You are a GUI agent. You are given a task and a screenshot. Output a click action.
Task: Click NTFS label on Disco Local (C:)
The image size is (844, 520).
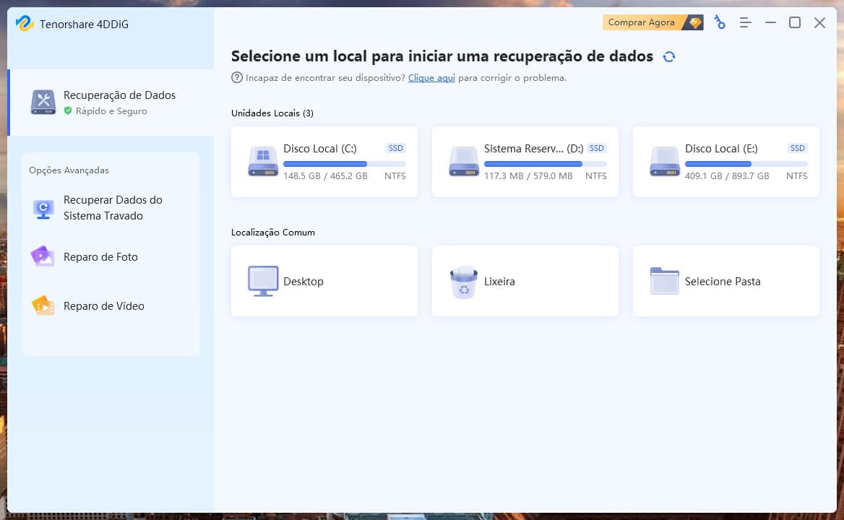coord(395,175)
